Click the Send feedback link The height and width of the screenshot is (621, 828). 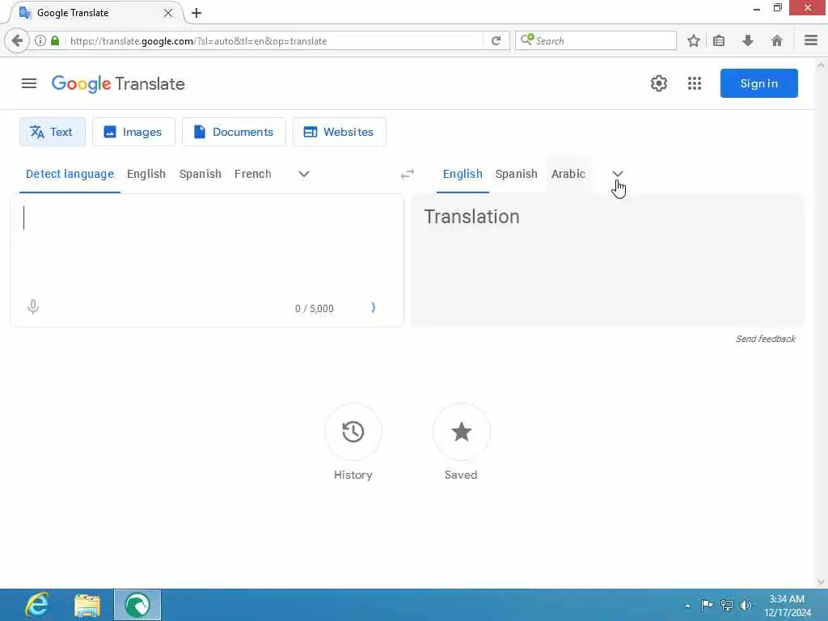point(765,339)
